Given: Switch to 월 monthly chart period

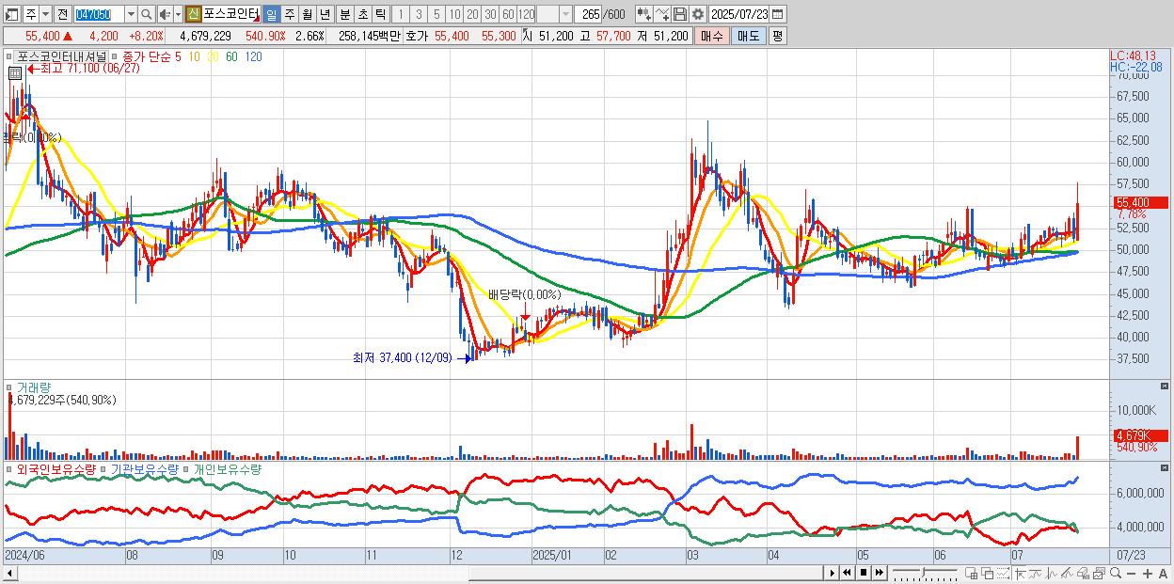Looking at the screenshot, I should coord(307,14).
